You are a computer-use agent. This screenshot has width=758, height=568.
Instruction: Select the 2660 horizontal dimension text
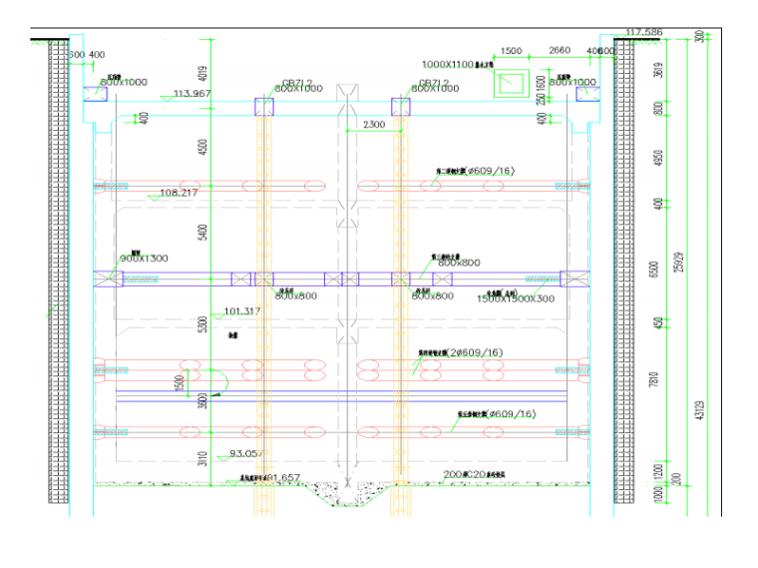coord(560,50)
